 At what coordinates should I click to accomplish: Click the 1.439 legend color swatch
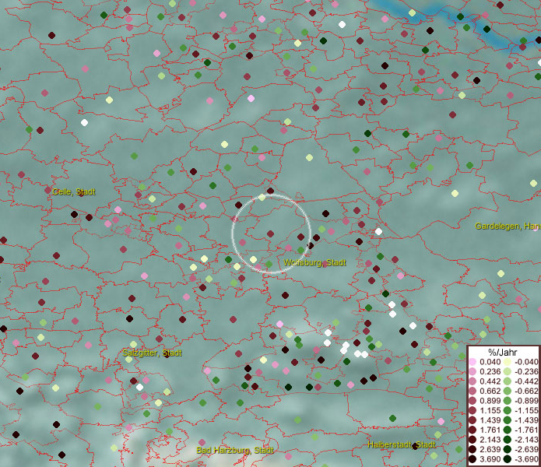click(472, 420)
